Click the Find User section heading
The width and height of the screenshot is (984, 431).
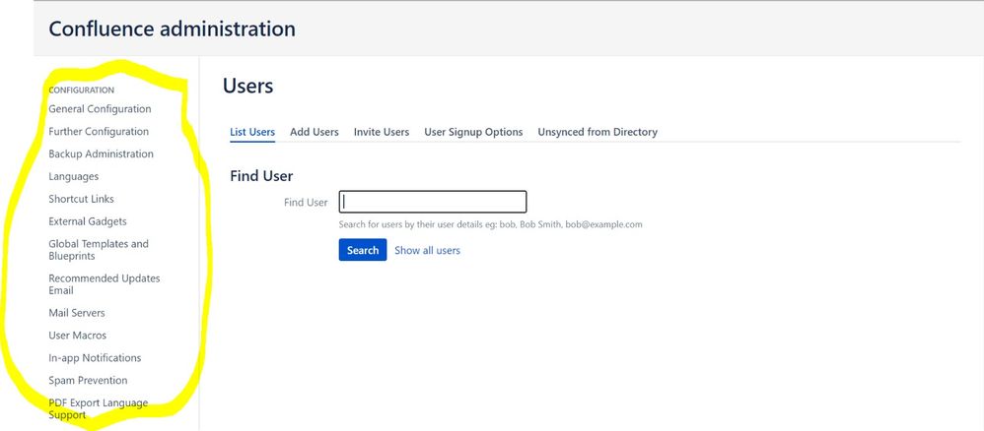(261, 176)
